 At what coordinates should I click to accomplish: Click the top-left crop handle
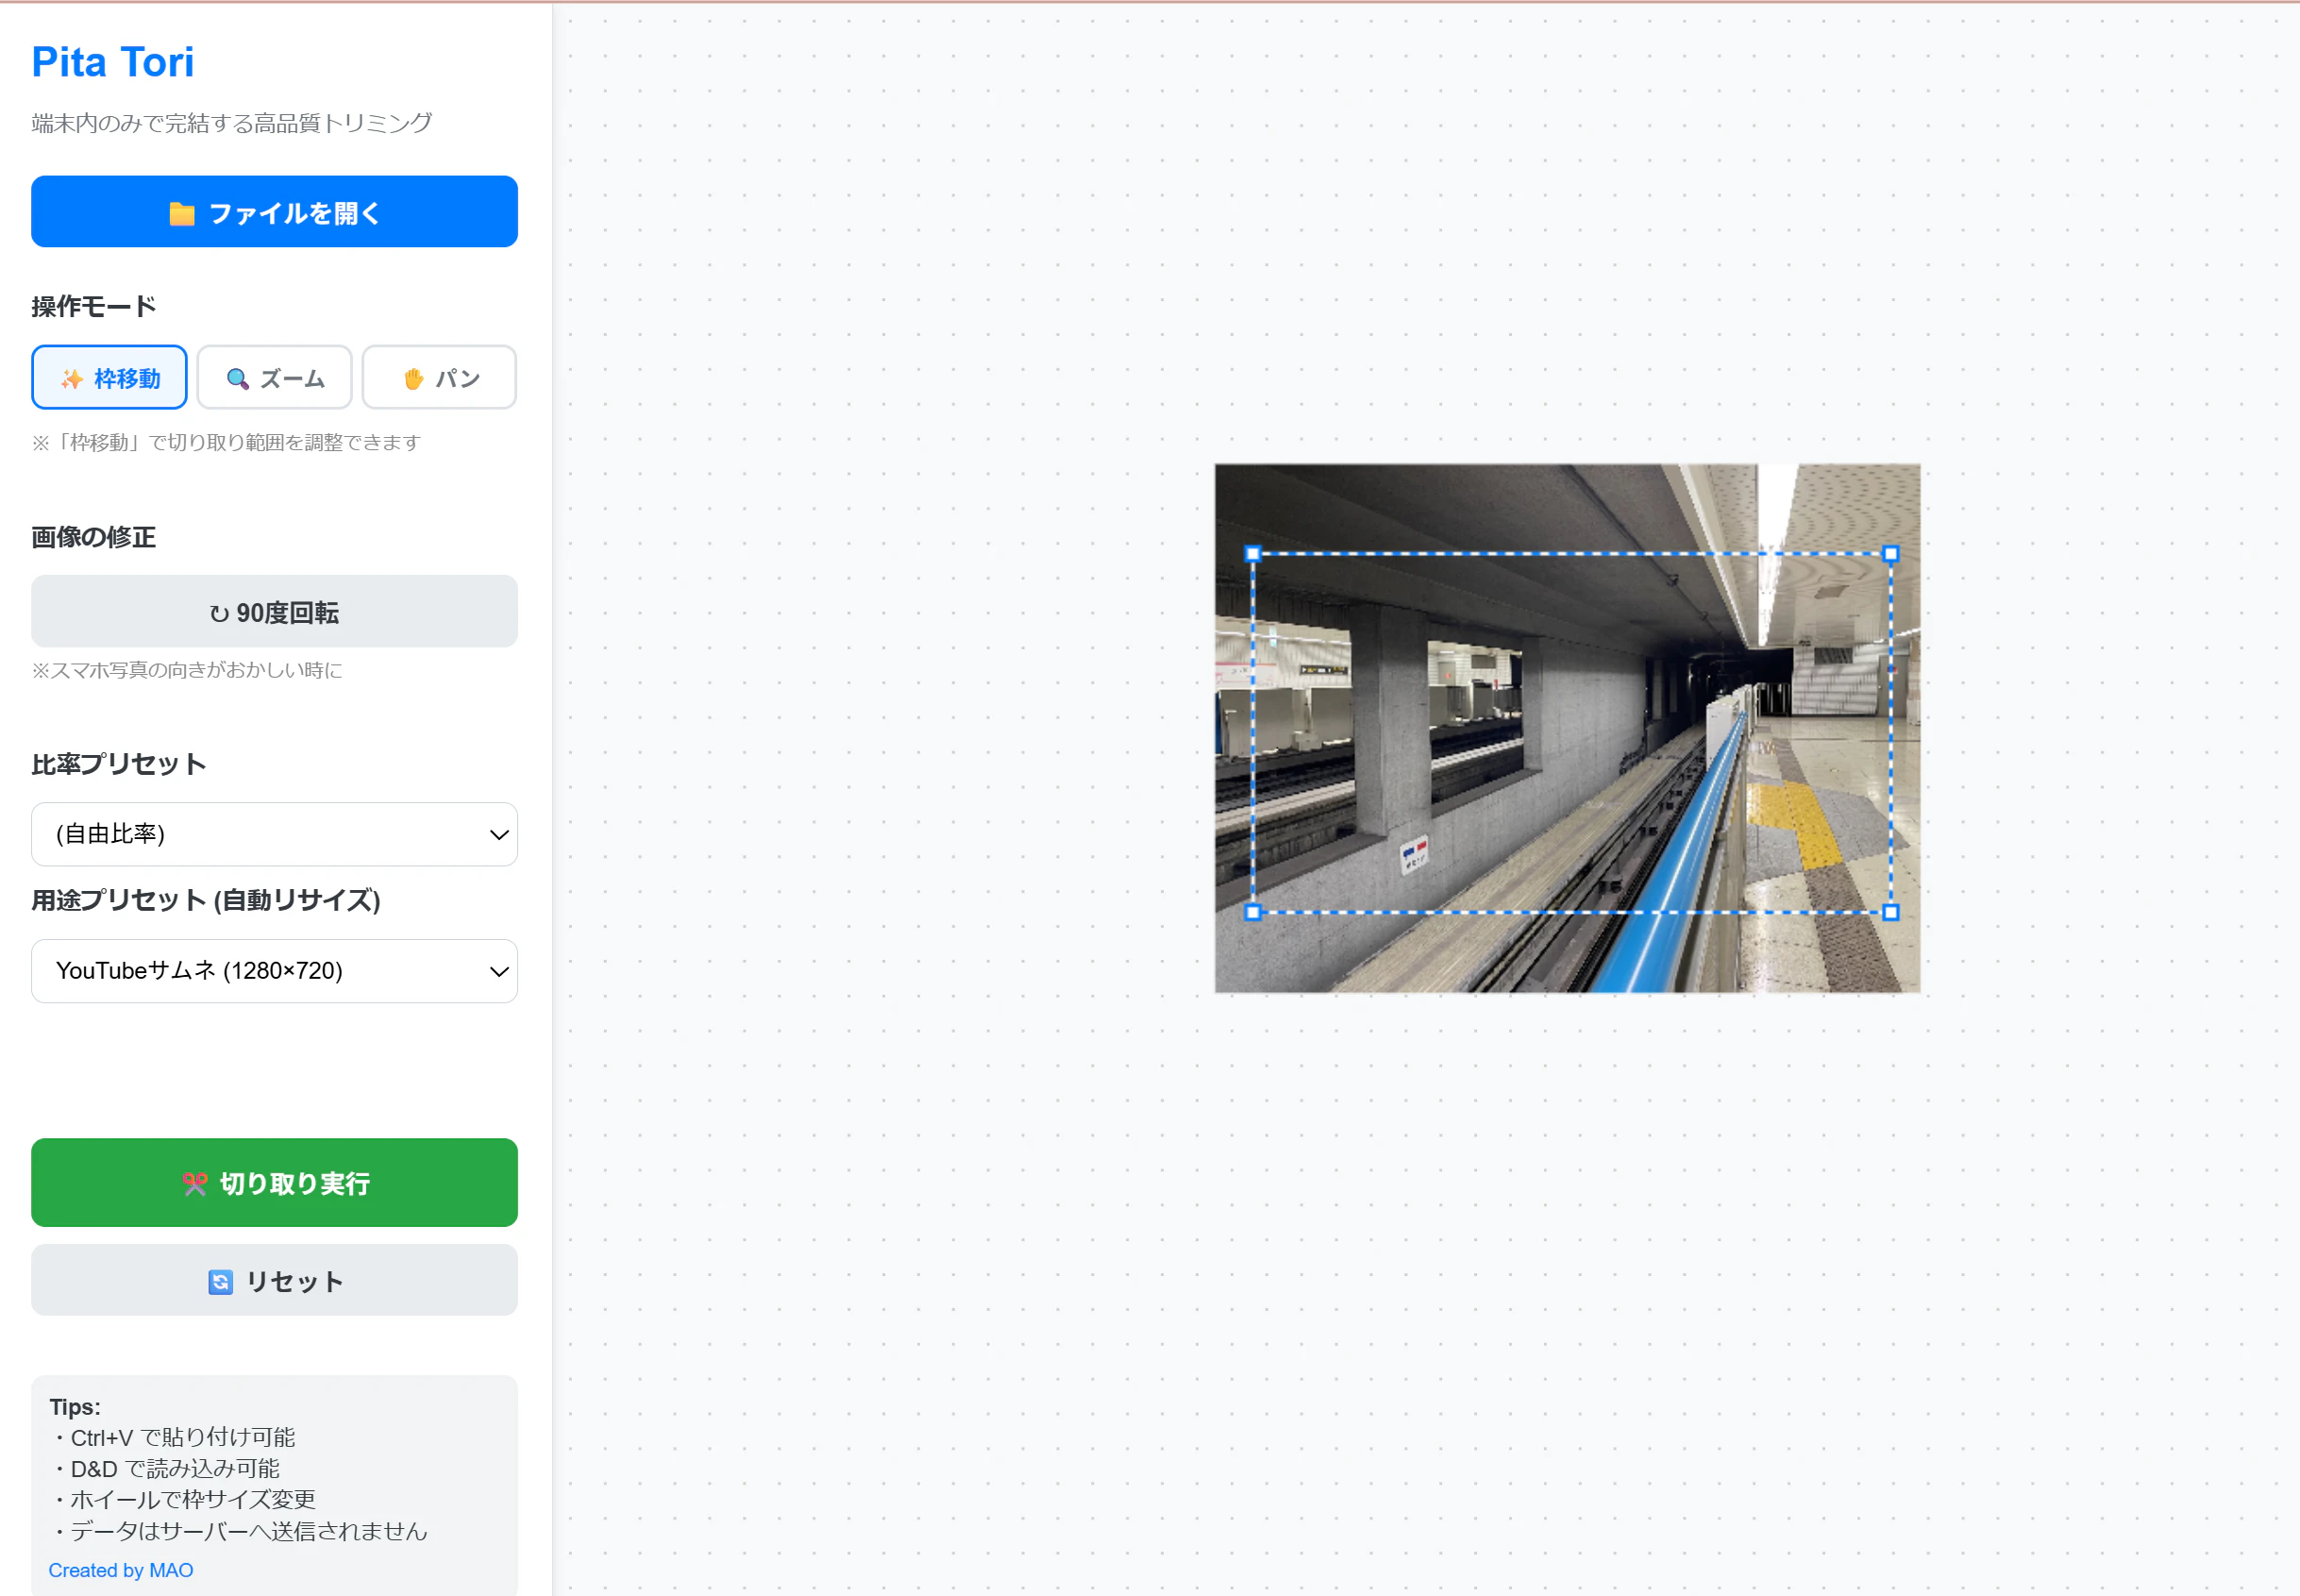pyautogui.click(x=1253, y=553)
